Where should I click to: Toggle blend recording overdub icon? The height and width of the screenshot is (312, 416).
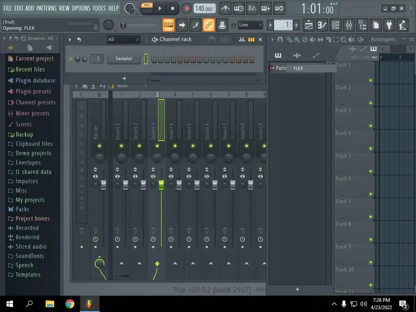(x=266, y=9)
